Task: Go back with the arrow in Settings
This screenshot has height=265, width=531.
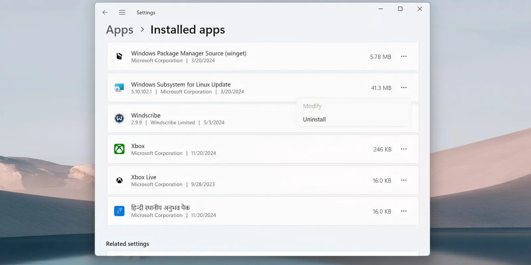Action: [105, 12]
